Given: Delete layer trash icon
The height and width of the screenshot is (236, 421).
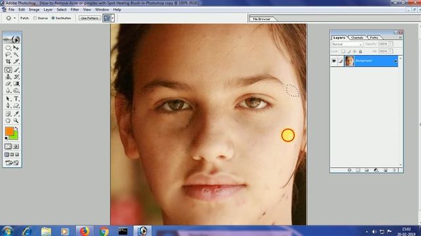Looking at the screenshot, I should 395,170.
